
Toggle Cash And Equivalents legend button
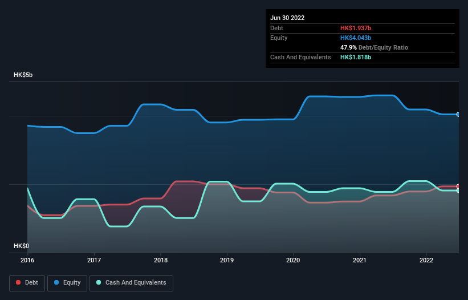pyautogui.click(x=131, y=283)
